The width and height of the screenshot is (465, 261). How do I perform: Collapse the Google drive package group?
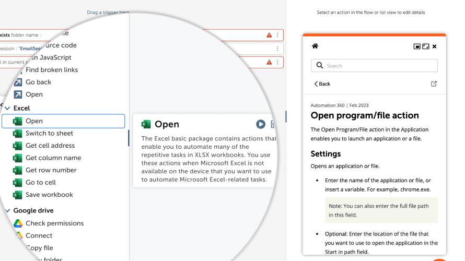7,211
